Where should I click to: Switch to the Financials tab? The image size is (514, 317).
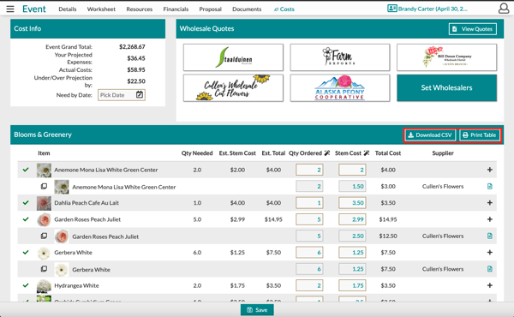pyautogui.click(x=176, y=9)
